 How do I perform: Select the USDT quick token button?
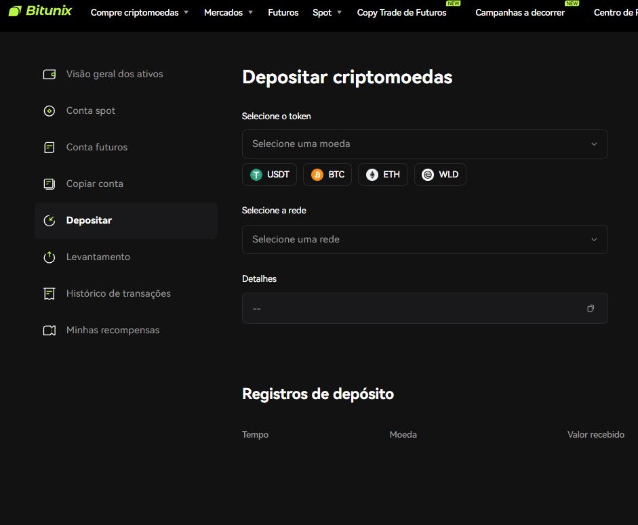coord(269,175)
